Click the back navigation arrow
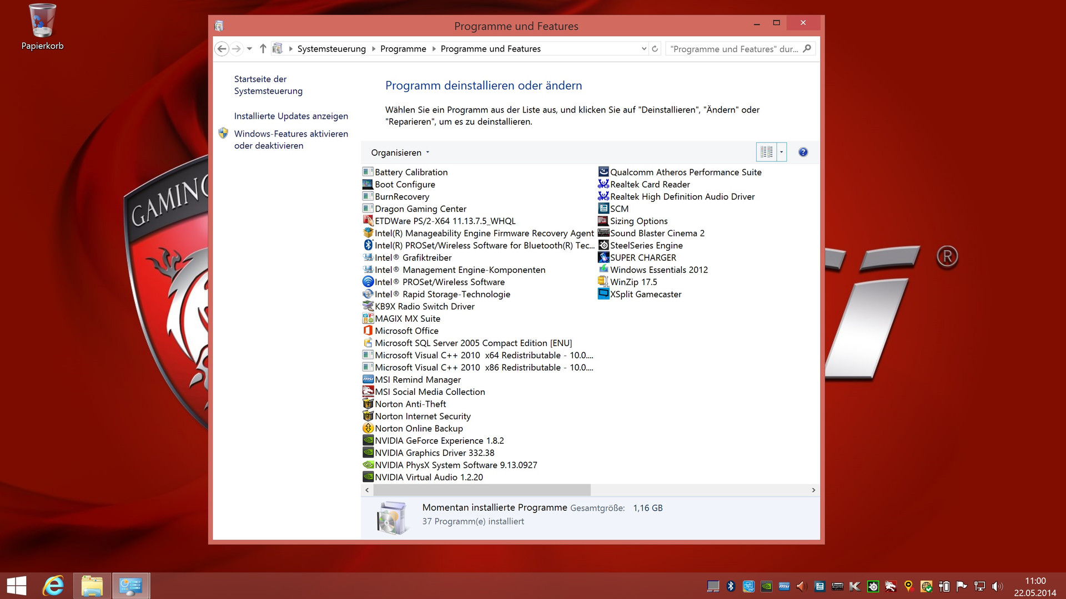 coord(222,49)
